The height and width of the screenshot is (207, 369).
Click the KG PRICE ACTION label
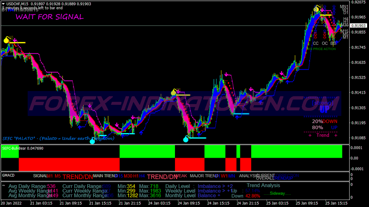(321, 49)
